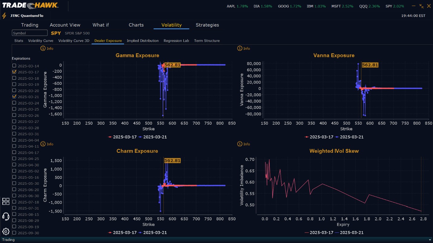
Task: Check the 2025-03-20 expiration
Action: click(x=14, y=91)
